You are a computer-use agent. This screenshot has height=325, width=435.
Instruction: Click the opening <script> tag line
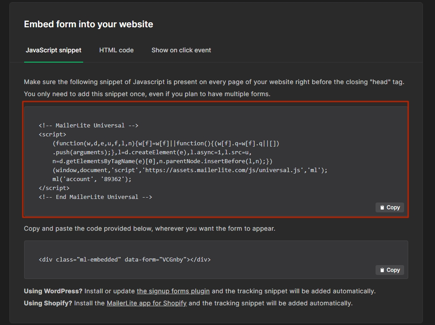(x=52, y=135)
